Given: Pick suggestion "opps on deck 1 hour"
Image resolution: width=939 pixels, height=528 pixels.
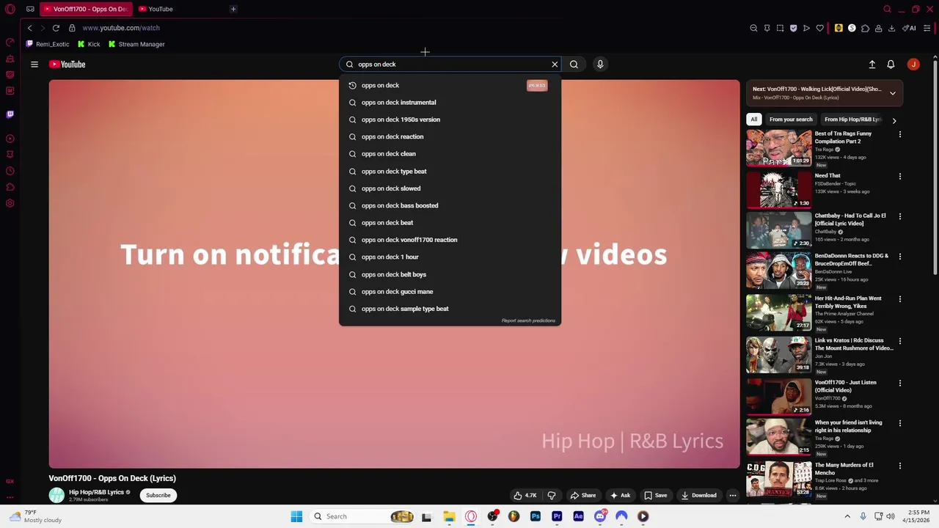Looking at the screenshot, I should [x=450, y=257].
